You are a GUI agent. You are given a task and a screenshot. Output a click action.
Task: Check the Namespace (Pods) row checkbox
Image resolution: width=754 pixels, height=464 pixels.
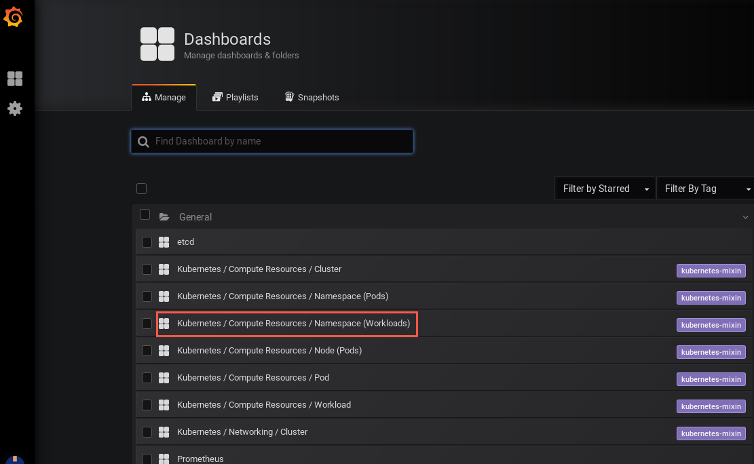pos(147,296)
